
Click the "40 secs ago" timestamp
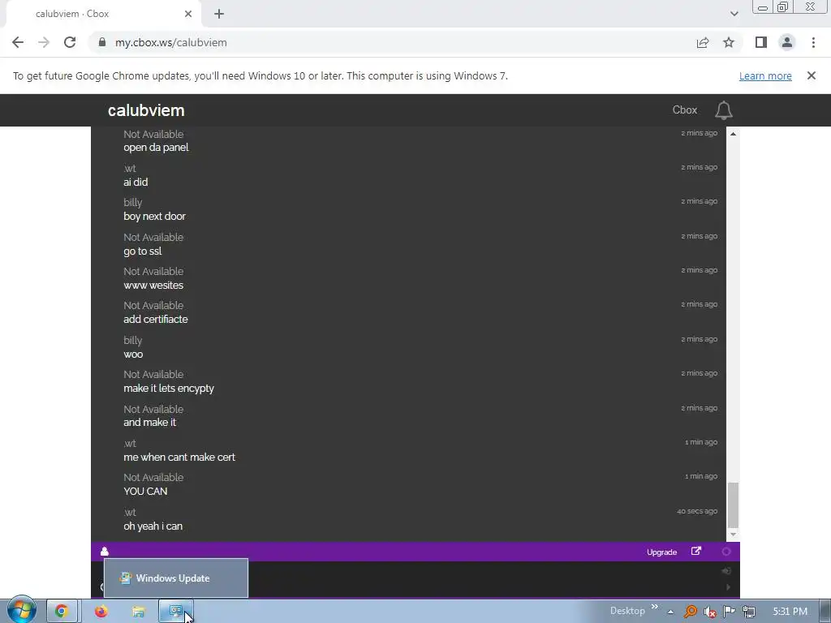[x=697, y=511]
